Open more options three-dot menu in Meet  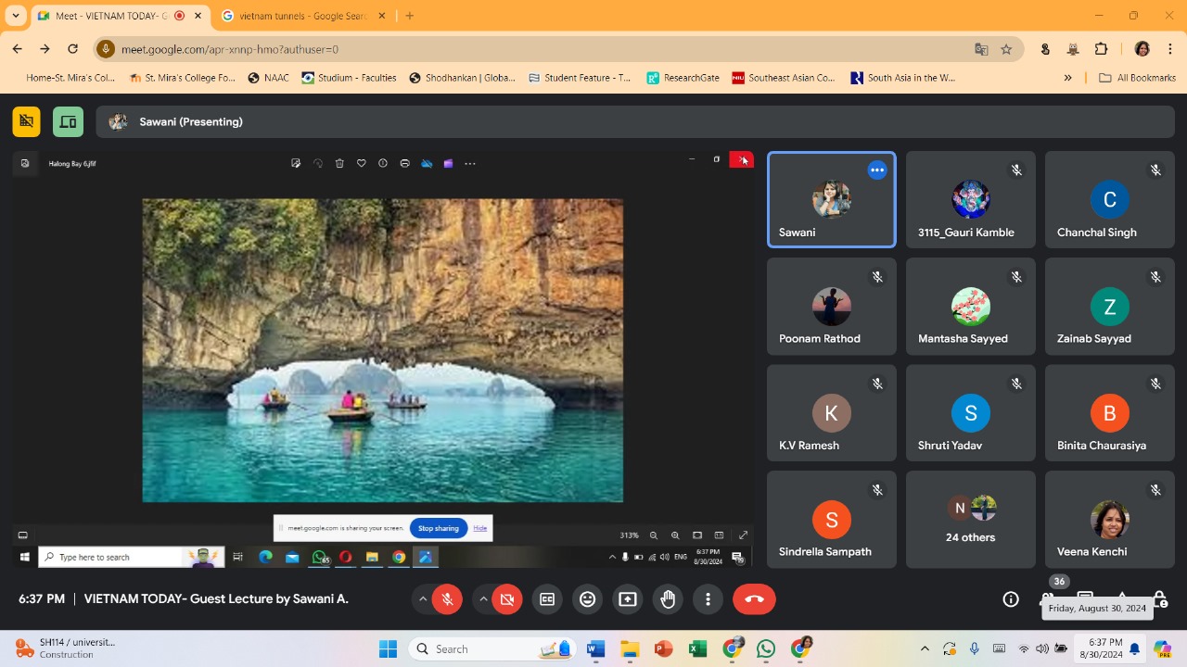tap(708, 599)
